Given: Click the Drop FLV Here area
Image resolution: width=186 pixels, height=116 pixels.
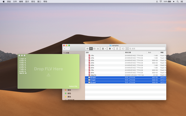Looking at the screenshot, I should tap(48, 69).
